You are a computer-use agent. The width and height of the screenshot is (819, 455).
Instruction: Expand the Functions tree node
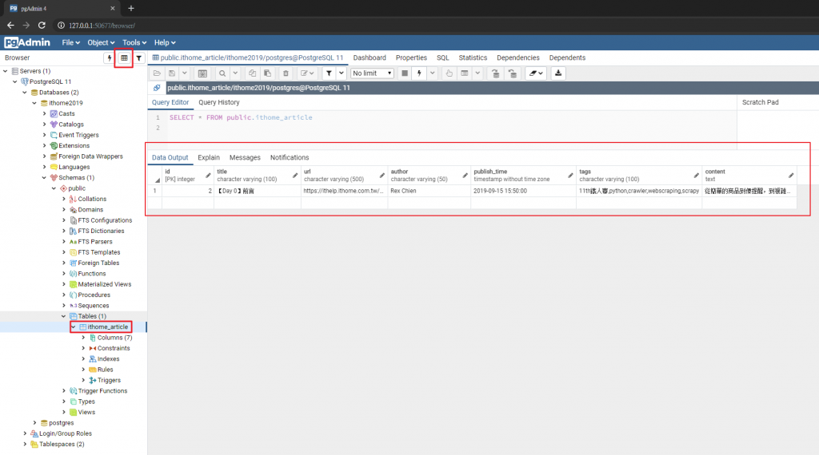coord(64,274)
